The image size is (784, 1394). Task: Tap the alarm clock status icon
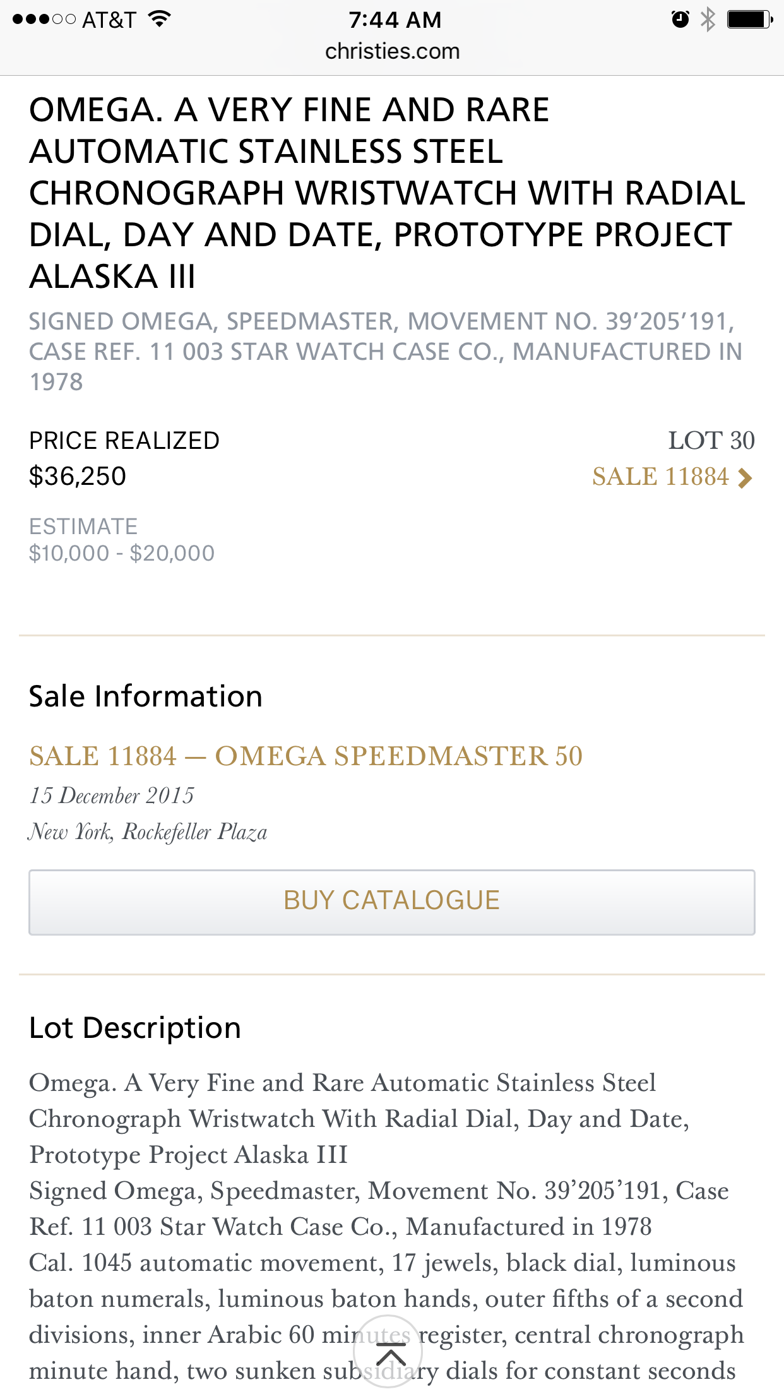coord(680,20)
